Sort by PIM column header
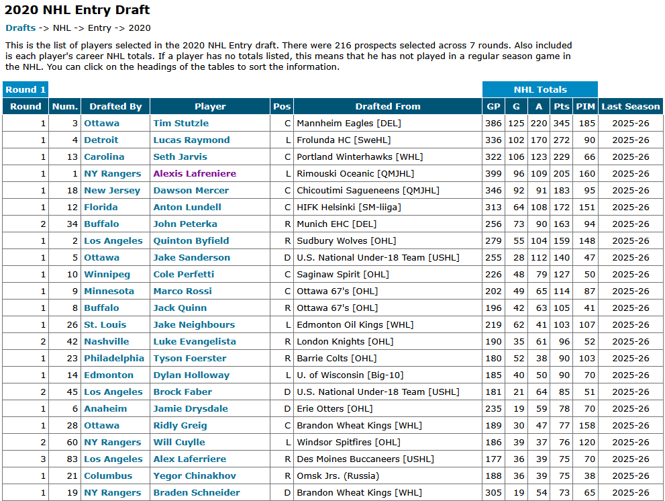Viewport: 665px width, 501px height. [x=585, y=107]
